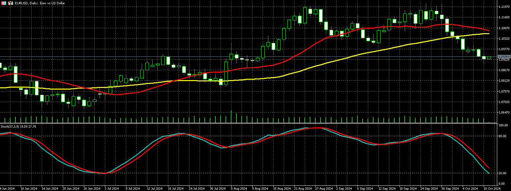This screenshot has height=191, width=511.
Task: Select the current price label 1.09369
Action: coord(503,57)
